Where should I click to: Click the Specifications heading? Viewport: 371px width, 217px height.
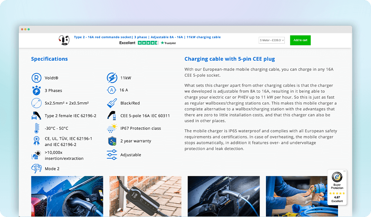[x=49, y=59]
